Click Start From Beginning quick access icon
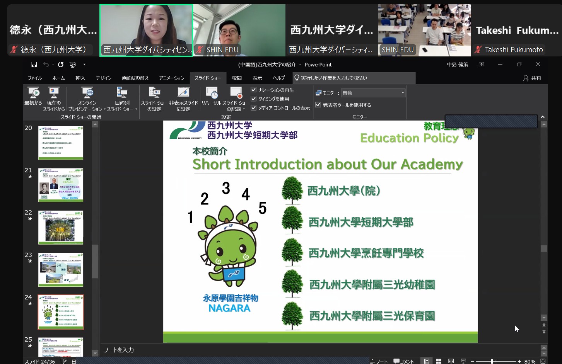The width and height of the screenshot is (562, 364). pyautogui.click(x=72, y=65)
